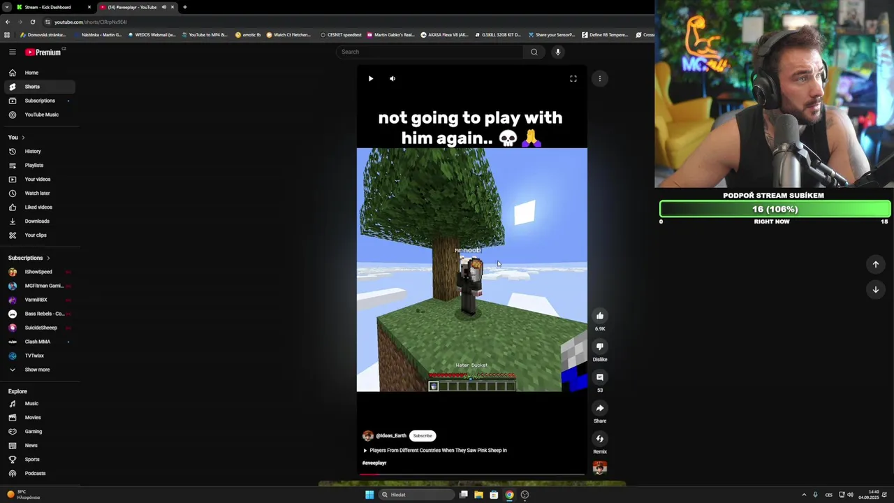Go to the YouTube Premium home logo
894x503 pixels.
point(44,52)
